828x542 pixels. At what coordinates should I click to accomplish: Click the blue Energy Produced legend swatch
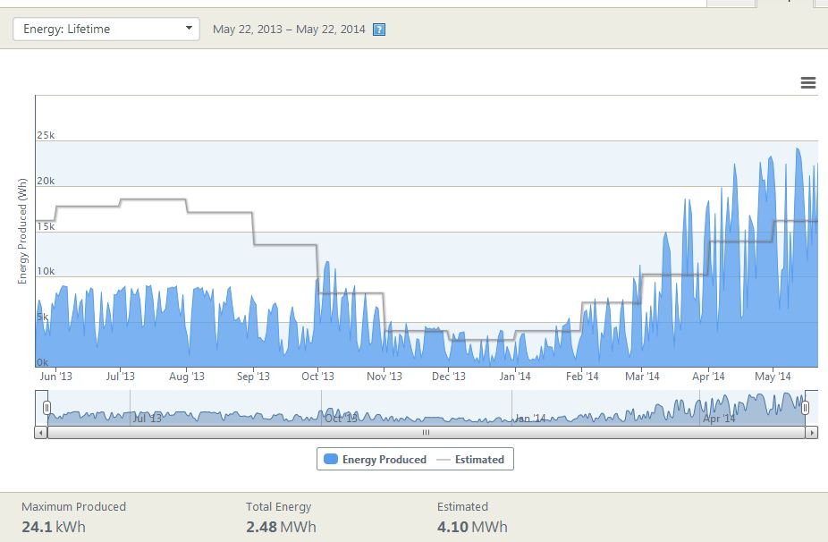331,460
